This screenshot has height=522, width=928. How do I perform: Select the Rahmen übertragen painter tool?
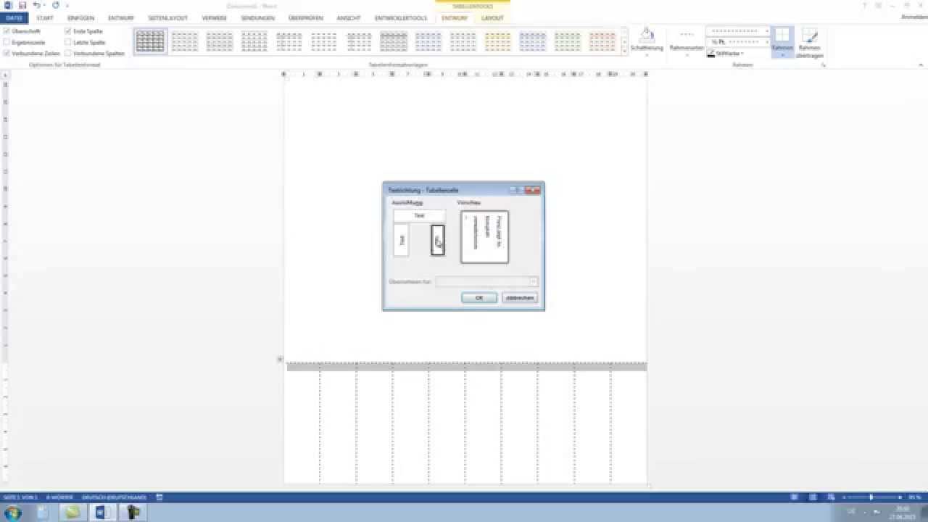809,38
